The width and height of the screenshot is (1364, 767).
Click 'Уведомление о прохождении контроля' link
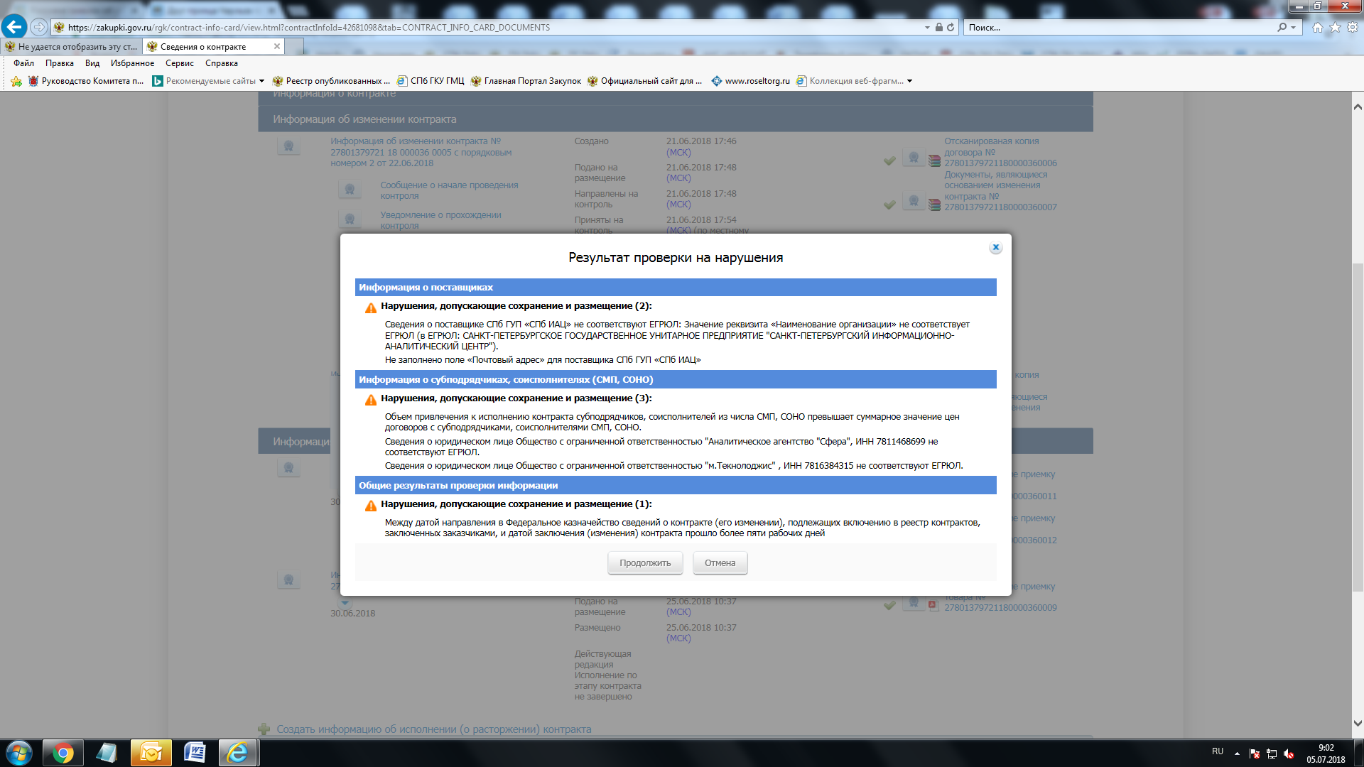[x=440, y=220]
